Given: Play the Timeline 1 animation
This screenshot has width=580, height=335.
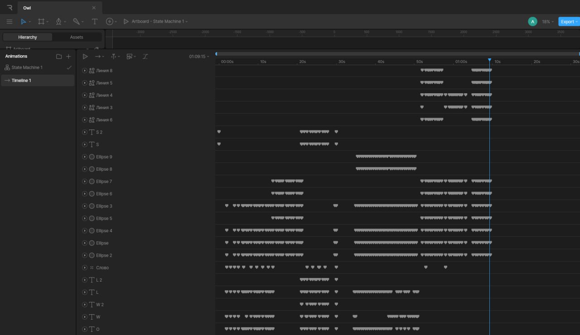Looking at the screenshot, I should [85, 57].
